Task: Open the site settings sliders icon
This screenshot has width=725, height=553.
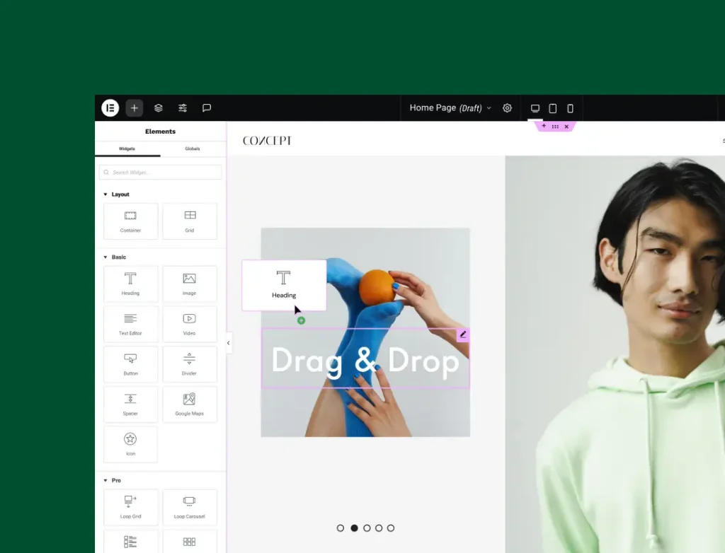Action: 183,108
